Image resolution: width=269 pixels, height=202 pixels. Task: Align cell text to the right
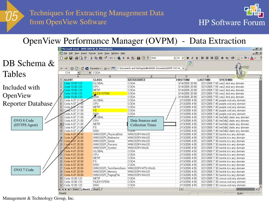click(212, 58)
